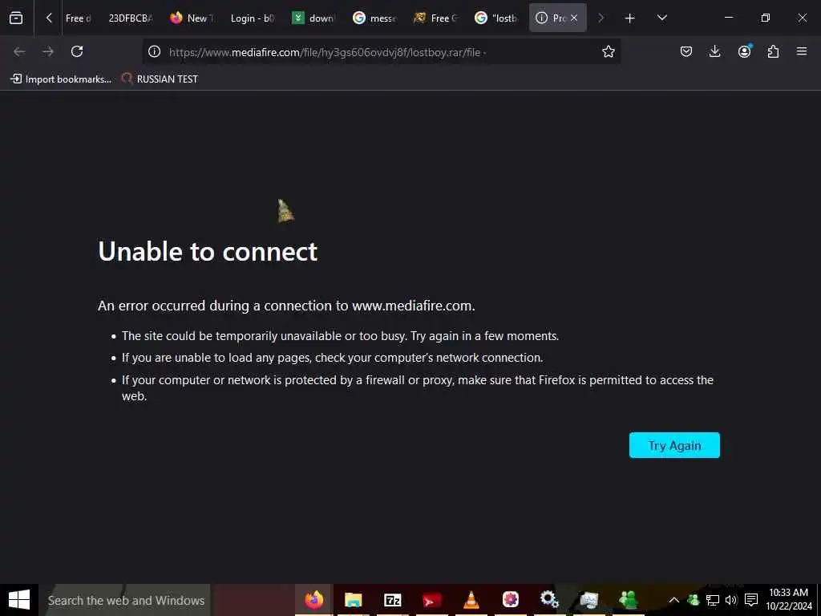Switch to the 'messe' Google tab
The height and width of the screenshot is (616, 821).
coord(374,18)
